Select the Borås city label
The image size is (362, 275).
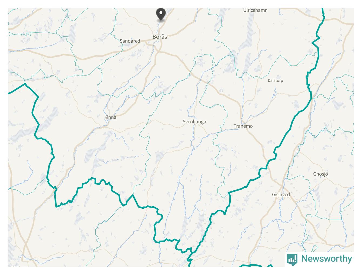click(x=160, y=37)
